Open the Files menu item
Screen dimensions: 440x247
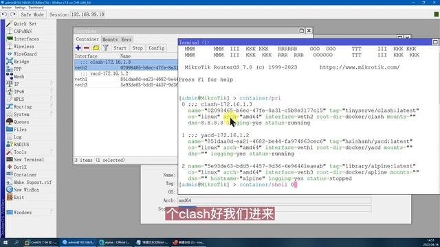point(20,130)
